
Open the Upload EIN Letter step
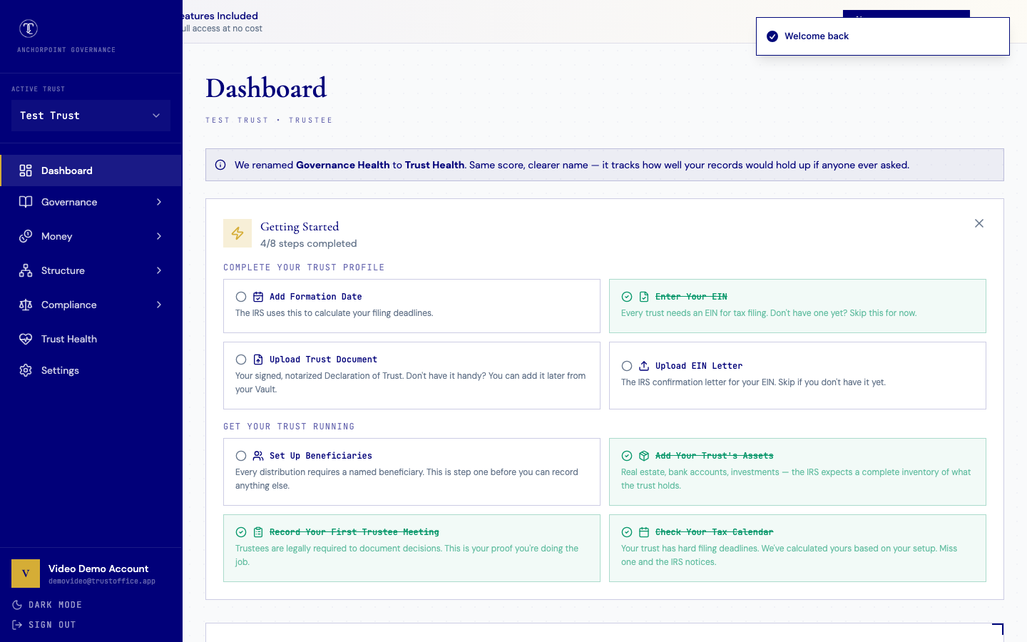pyautogui.click(x=797, y=375)
